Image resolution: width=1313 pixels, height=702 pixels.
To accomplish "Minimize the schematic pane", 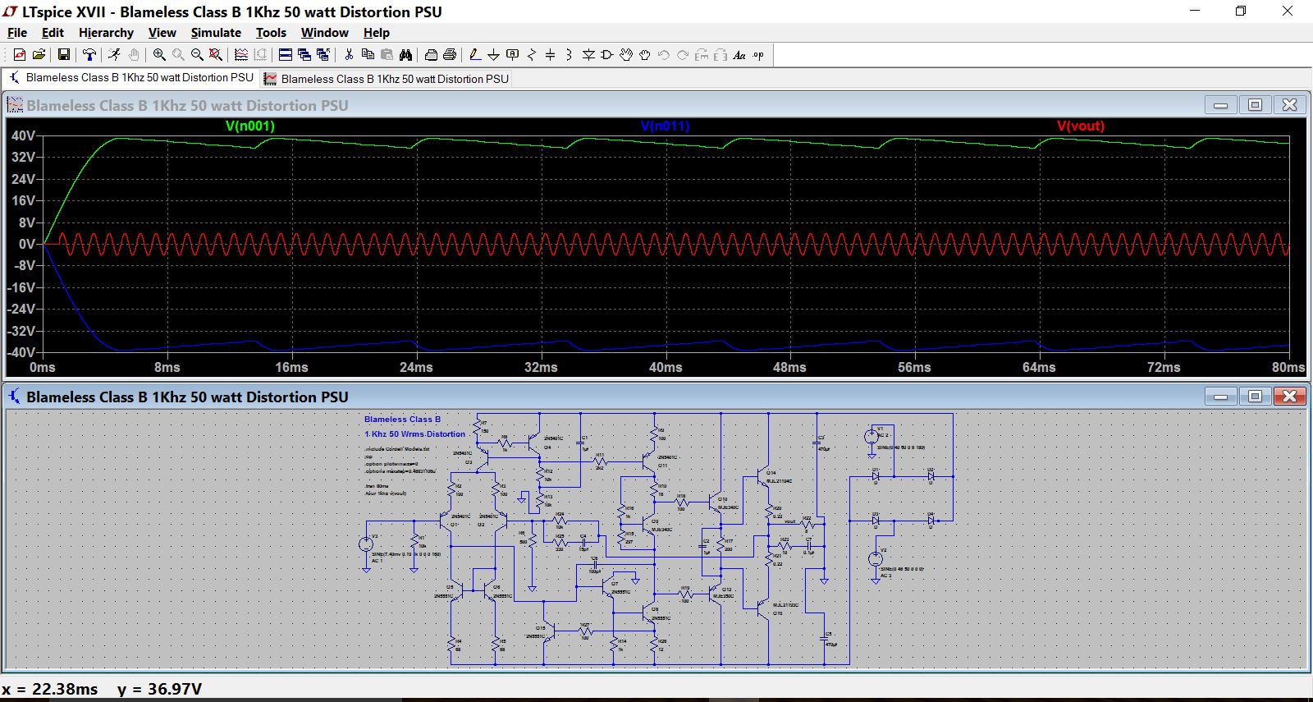I will [x=1220, y=397].
